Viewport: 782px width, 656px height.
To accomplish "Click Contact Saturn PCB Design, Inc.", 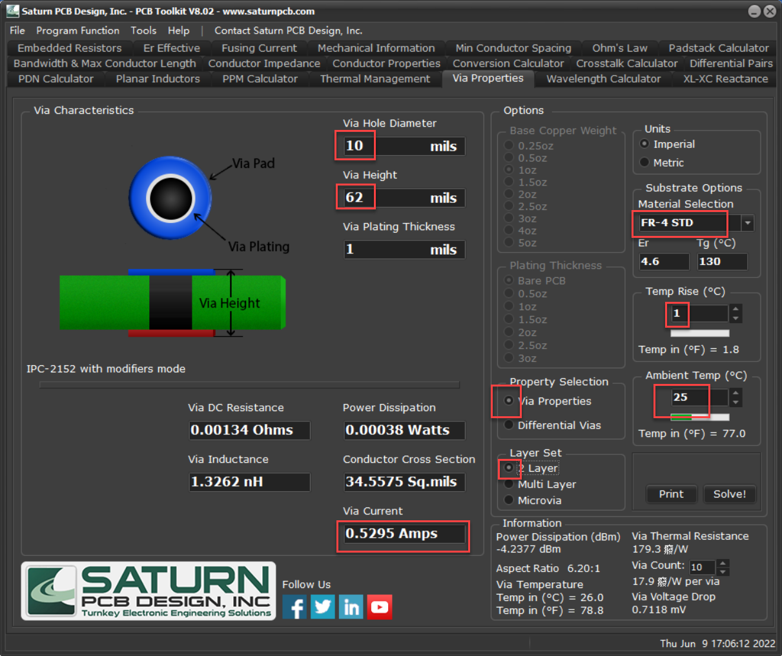I will pyautogui.click(x=289, y=30).
